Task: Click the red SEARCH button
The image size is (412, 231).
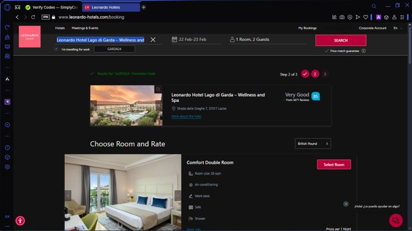Action: click(x=341, y=40)
